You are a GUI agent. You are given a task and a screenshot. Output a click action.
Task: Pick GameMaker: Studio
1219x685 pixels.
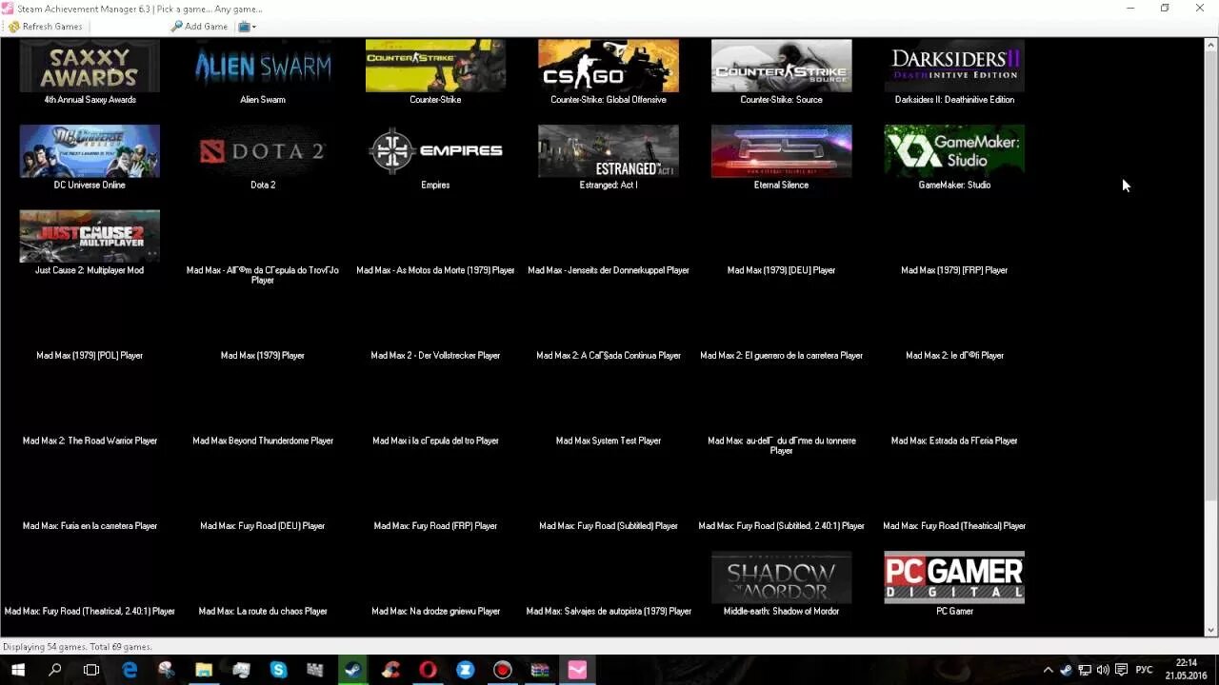tap(954, 158)
